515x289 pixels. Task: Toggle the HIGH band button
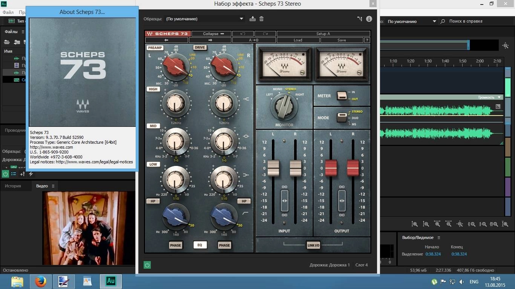pos(153,89)
